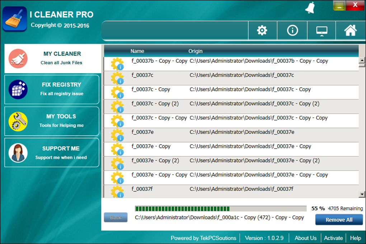Click the 55 % progress label

(x=318, y=208)
